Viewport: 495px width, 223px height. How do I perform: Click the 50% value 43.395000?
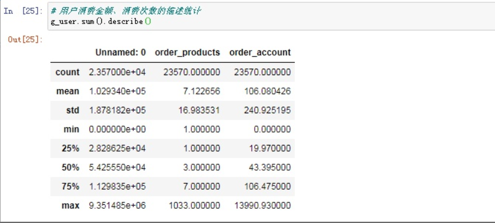(x=270, y=167)
